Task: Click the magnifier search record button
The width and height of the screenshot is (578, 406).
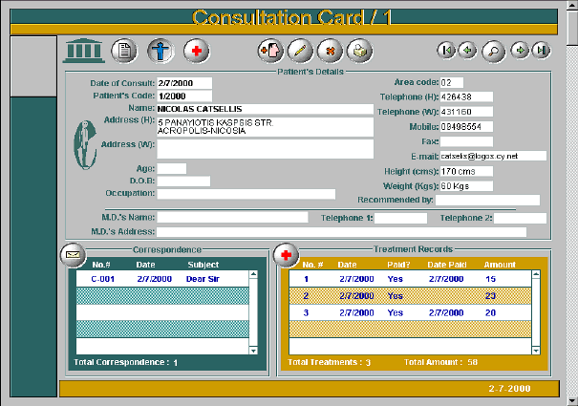Action: click(494, 52)
